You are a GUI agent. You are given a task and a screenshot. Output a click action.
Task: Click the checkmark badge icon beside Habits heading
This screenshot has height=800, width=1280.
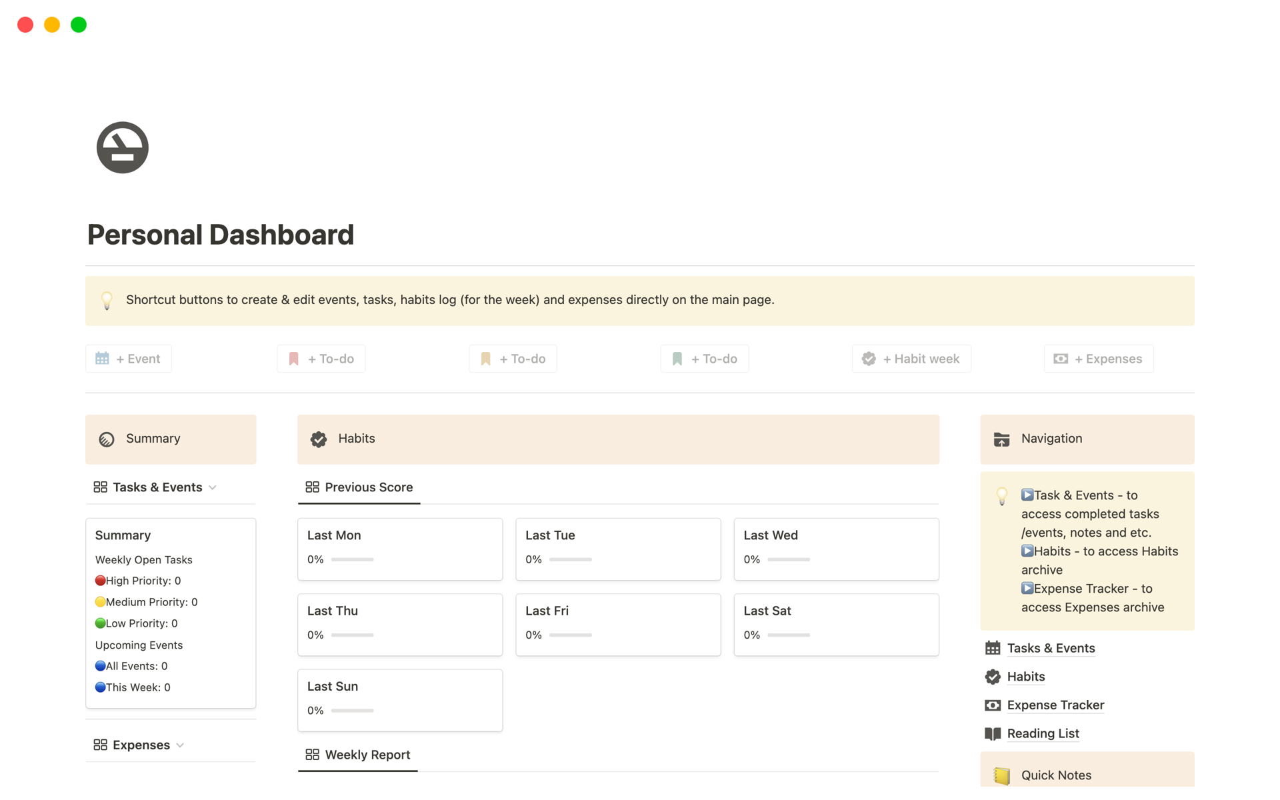click(x=318, y=439)
